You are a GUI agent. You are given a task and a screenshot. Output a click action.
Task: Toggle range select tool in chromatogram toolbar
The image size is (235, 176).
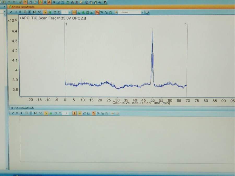[x=45, y=12]
